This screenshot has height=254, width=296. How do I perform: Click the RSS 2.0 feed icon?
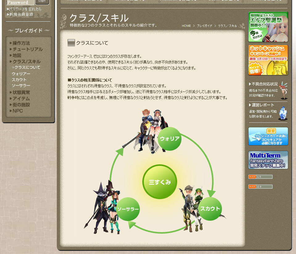click(x=260, y=187)
